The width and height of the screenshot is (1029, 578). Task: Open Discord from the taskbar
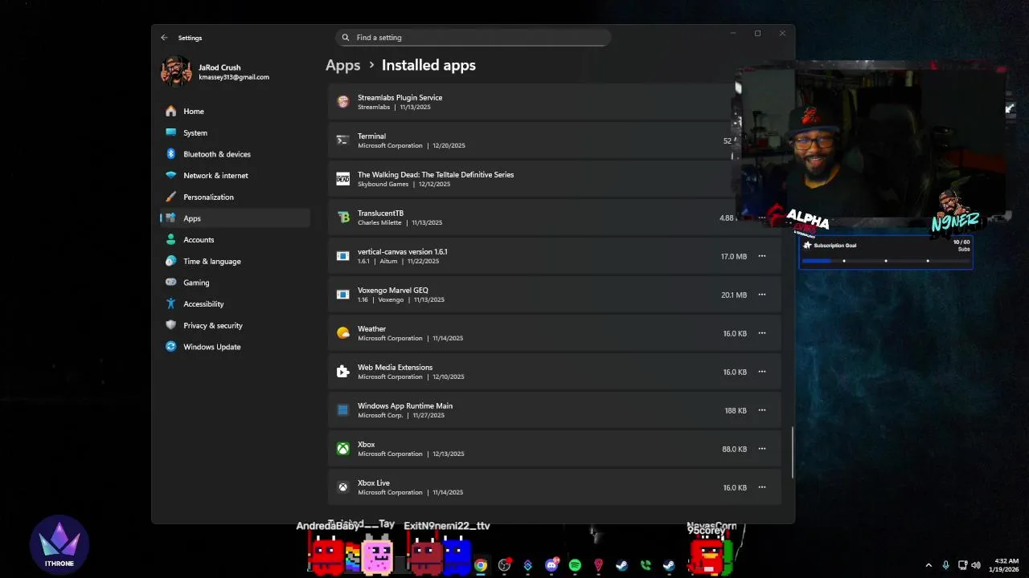(x=551, y=565)
